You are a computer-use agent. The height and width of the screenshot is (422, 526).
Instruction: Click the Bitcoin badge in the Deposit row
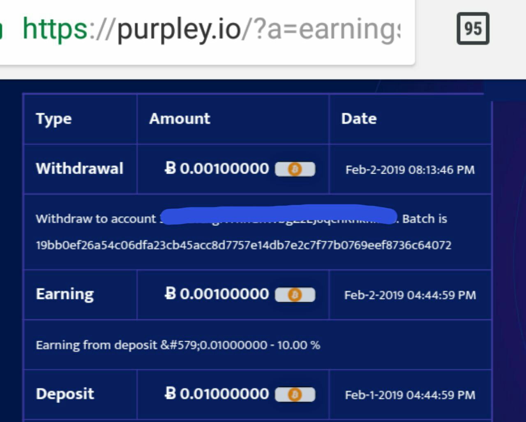(295, 394)
